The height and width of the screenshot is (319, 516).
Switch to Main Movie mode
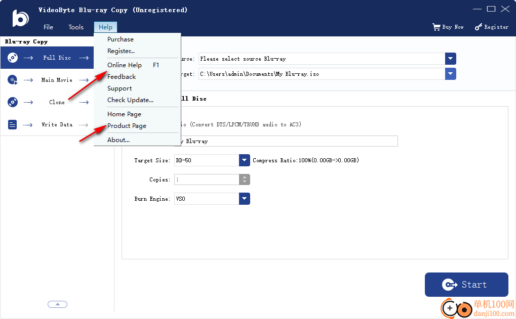[47, 80]
